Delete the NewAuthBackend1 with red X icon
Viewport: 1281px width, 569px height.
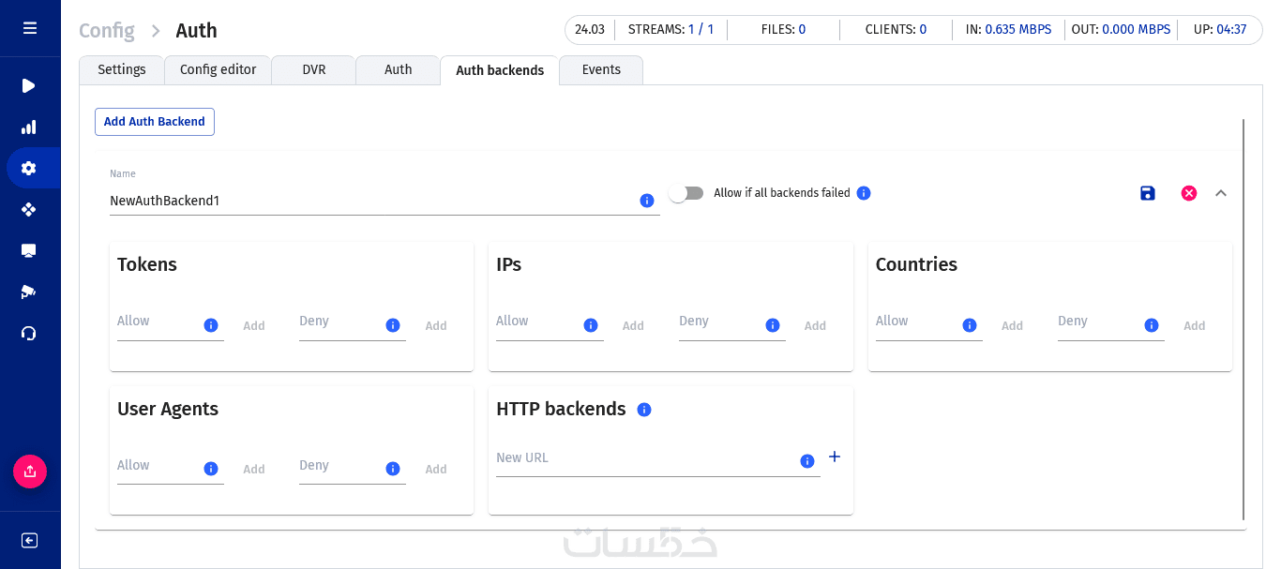pos(1189,193)
